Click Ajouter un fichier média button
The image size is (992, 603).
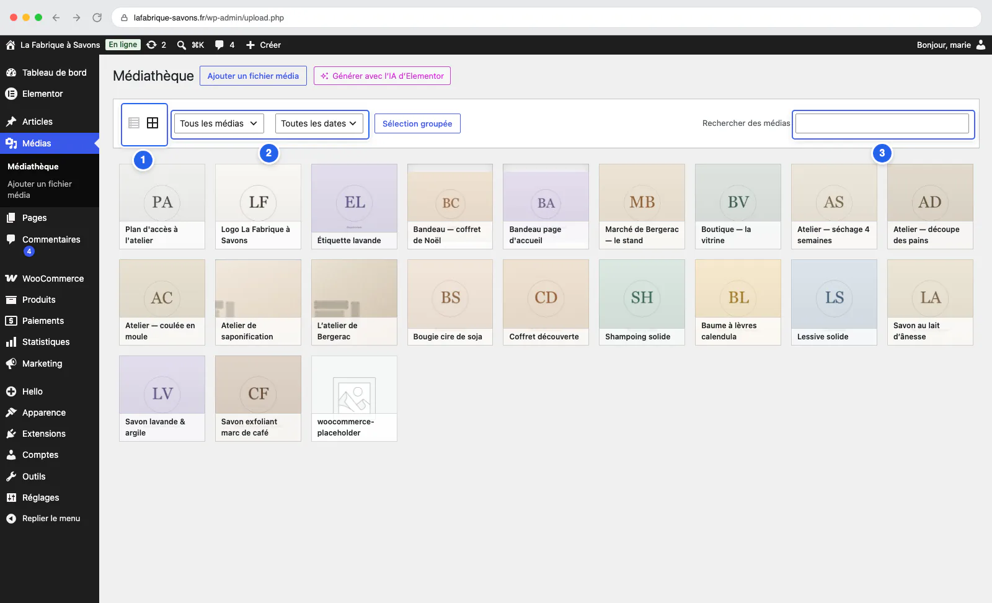pos(253,76)
